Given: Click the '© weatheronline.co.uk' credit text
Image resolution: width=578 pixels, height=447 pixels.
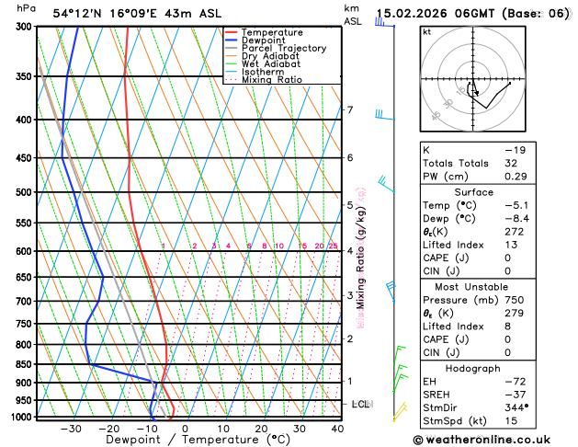Looking at the screenshot, I should [482, 440].
